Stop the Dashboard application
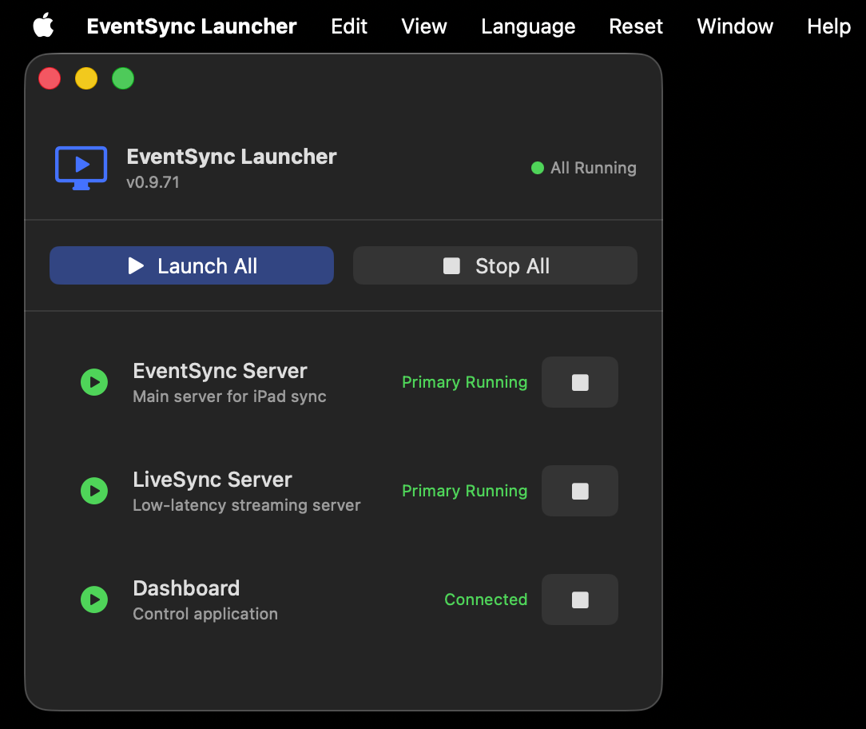 580,600
